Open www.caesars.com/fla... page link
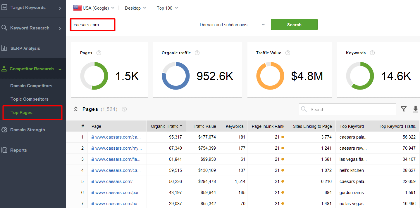 click(x=118, y=159)
